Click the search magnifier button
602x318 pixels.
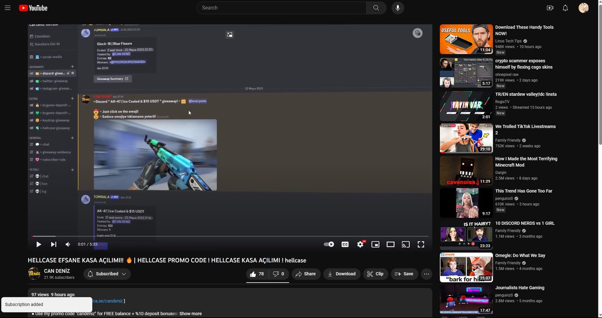[x=376, y=8]
